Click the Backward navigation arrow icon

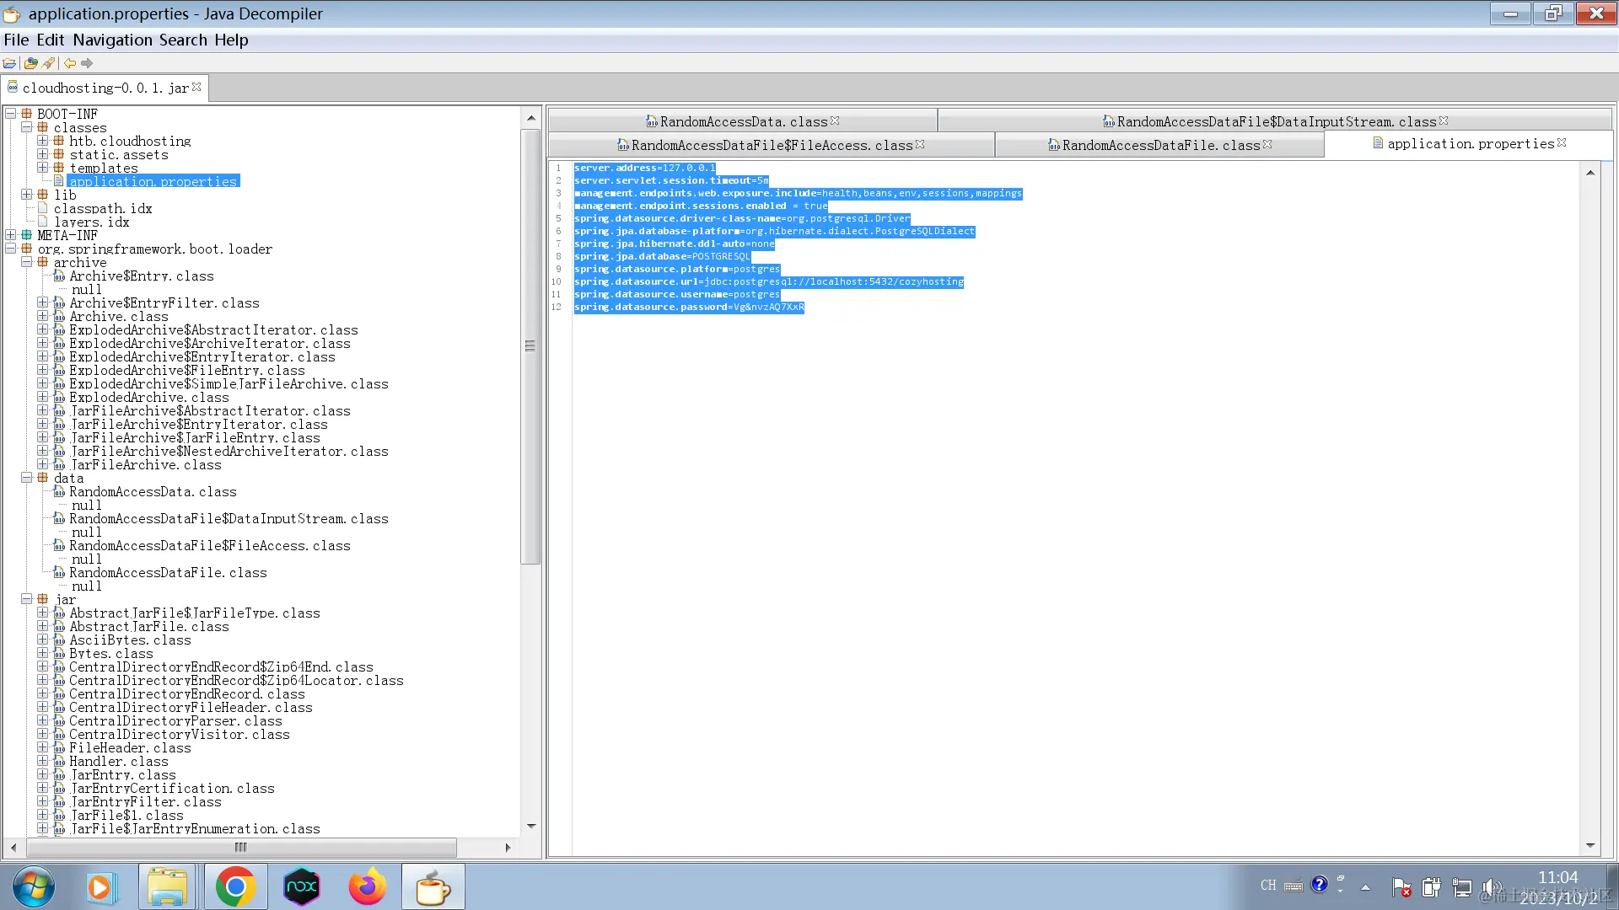(70, 63)
